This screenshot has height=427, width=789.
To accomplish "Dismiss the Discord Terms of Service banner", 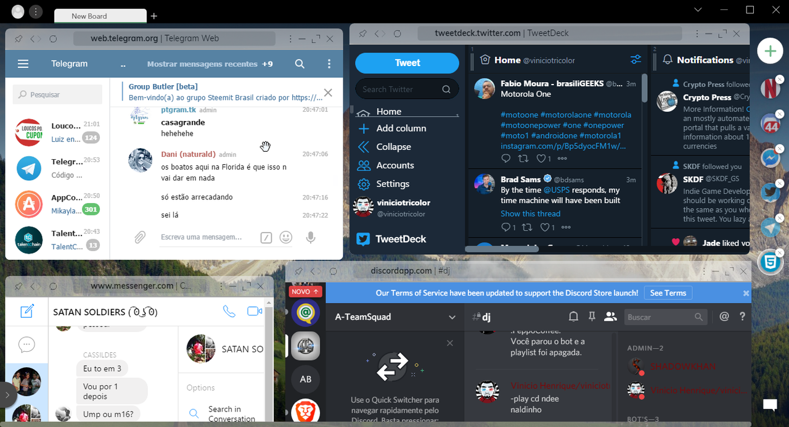I will [746, 293].
